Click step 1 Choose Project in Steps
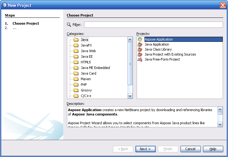This screenshot has width=228, height=157. point(26,23)
